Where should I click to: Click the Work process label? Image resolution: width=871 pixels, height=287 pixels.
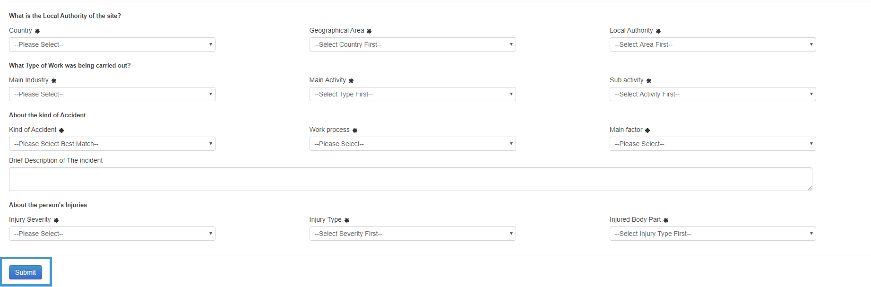pyautogui.click(x=329, y=130)
